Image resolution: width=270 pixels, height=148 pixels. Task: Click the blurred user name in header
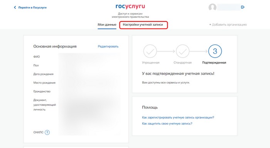(x=229, y=7)
